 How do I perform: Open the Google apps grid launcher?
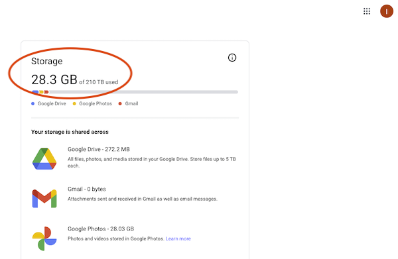pos(367,11)
